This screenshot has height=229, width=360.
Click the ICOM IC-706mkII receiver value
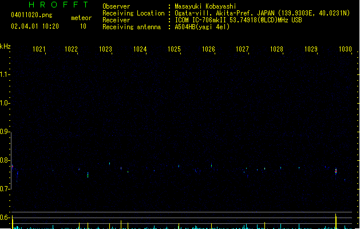(x=238, y=20)
